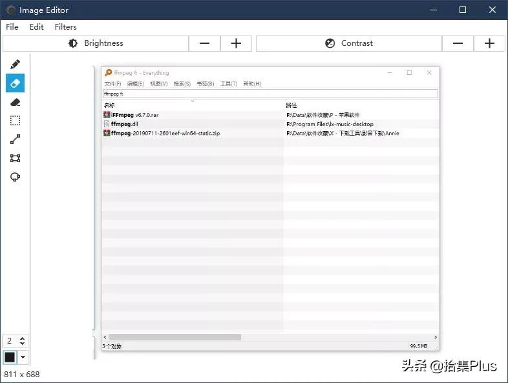Select the Transform rectangle tool
This screenshot has height=383, width=508.
16,158
